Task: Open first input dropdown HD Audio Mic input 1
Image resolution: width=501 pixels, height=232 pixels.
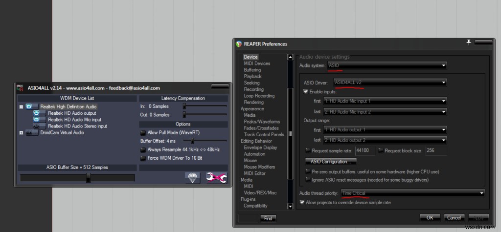Action: (x=385, y=101)
